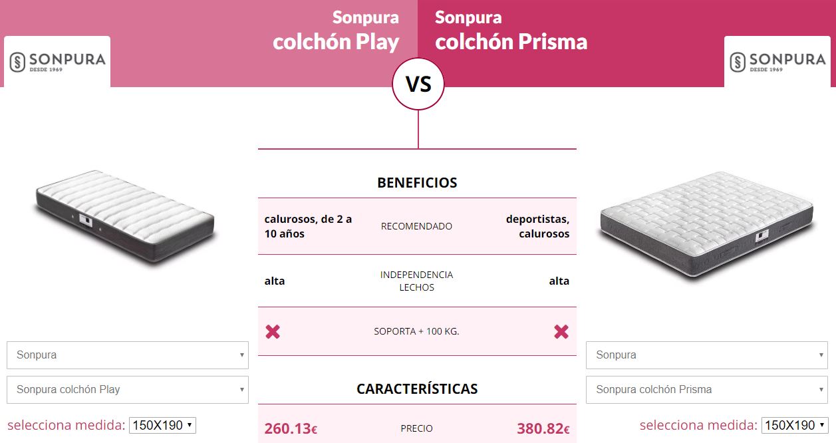Open the right 150X190 size selector
Screen dimensions: 836x443
pos(795,426)
